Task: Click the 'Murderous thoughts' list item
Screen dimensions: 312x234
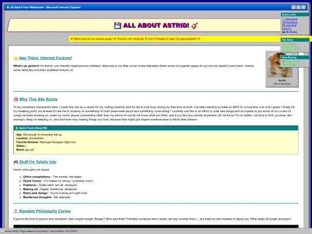Action: click(x=47, y=197)
